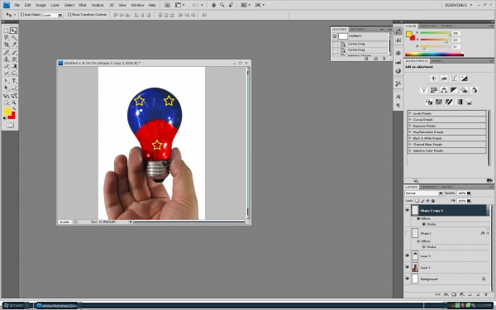Open the Filter menu
Image resolution: width=496 pixels, height=310 pixels.
pyautogui.click(x=83, y=5)
